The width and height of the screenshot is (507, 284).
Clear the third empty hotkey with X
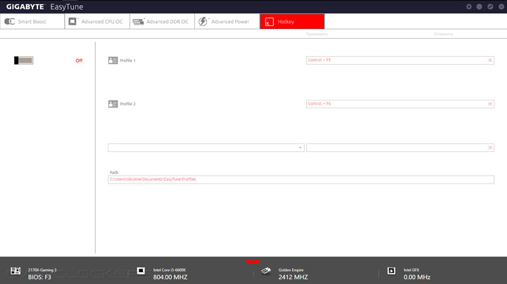490,148
